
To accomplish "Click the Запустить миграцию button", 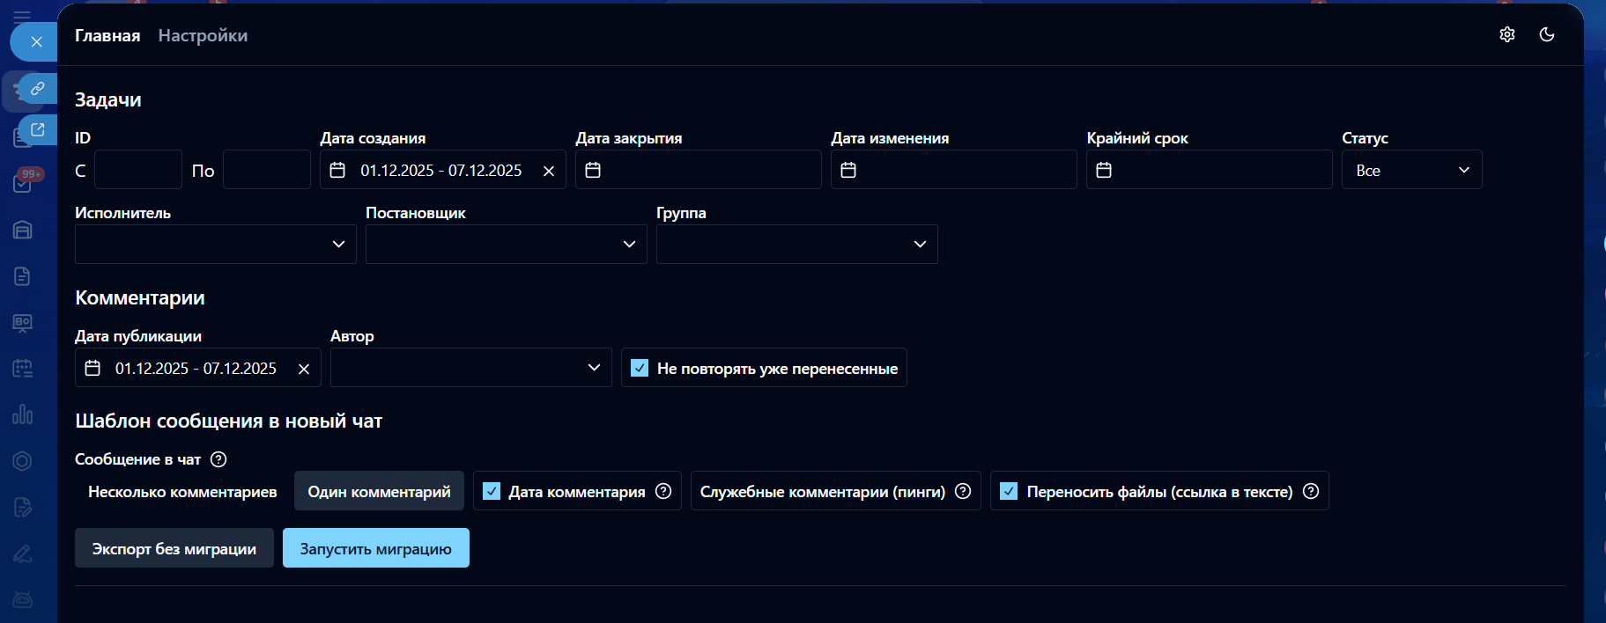I will (375, 548).
